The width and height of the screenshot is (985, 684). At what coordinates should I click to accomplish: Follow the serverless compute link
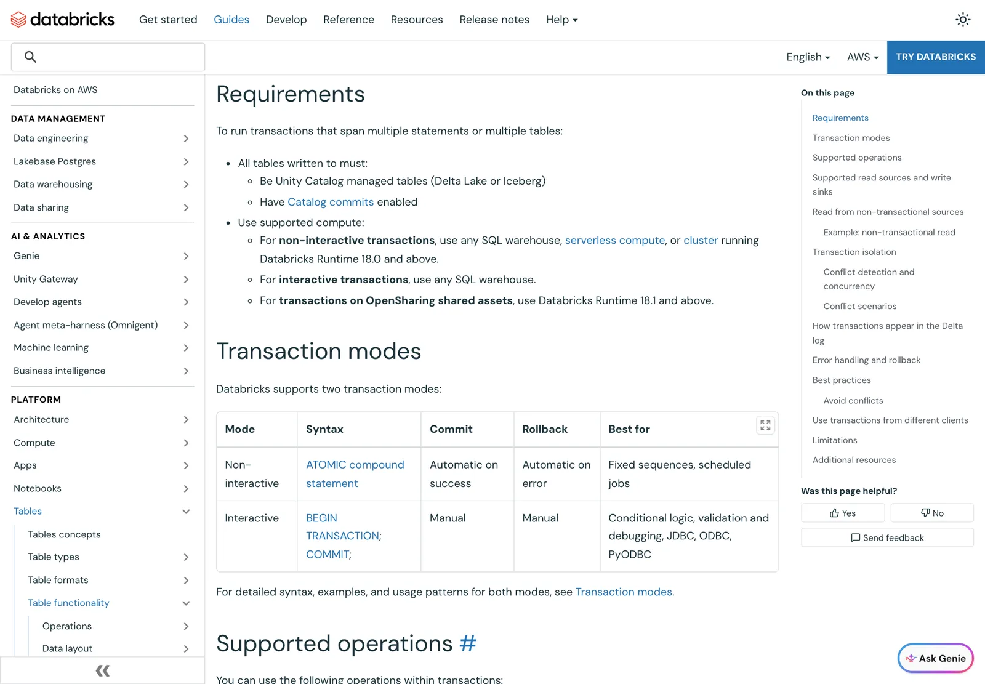(x=615, y=241)
